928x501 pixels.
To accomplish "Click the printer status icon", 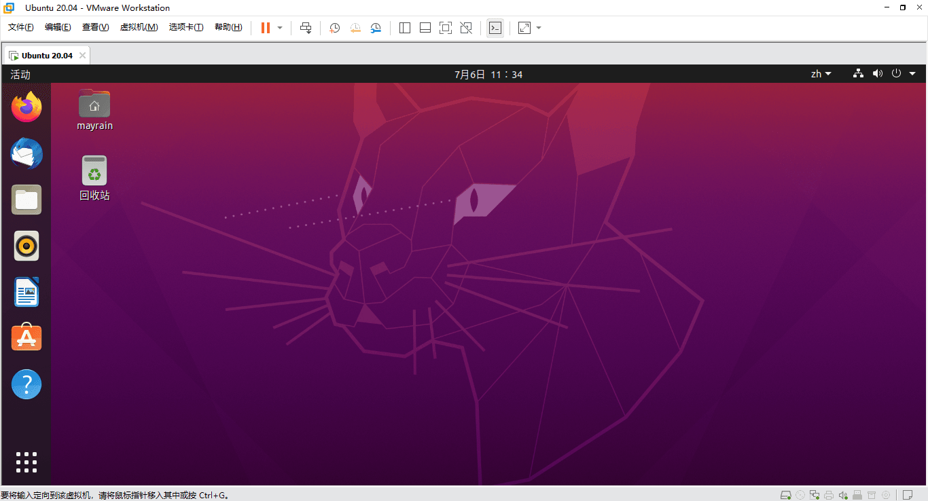I will (829, 495).
